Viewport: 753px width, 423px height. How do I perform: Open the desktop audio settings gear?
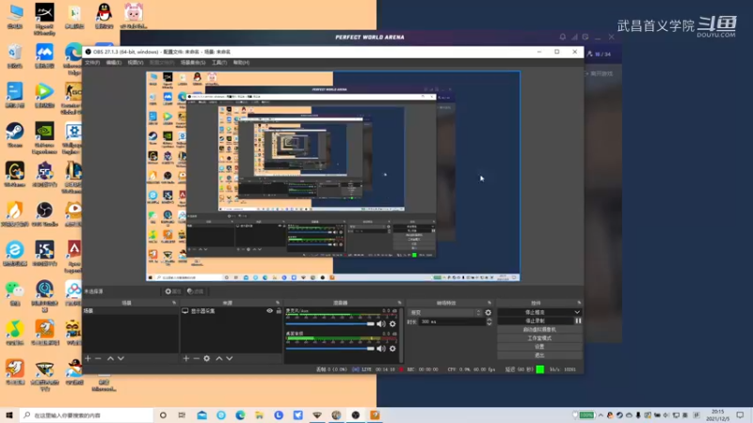pyautogui.click(x=393, y=349)
